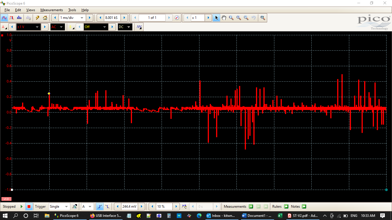Increase the 244.4 mV trigger threshold

tap(141, 207)
